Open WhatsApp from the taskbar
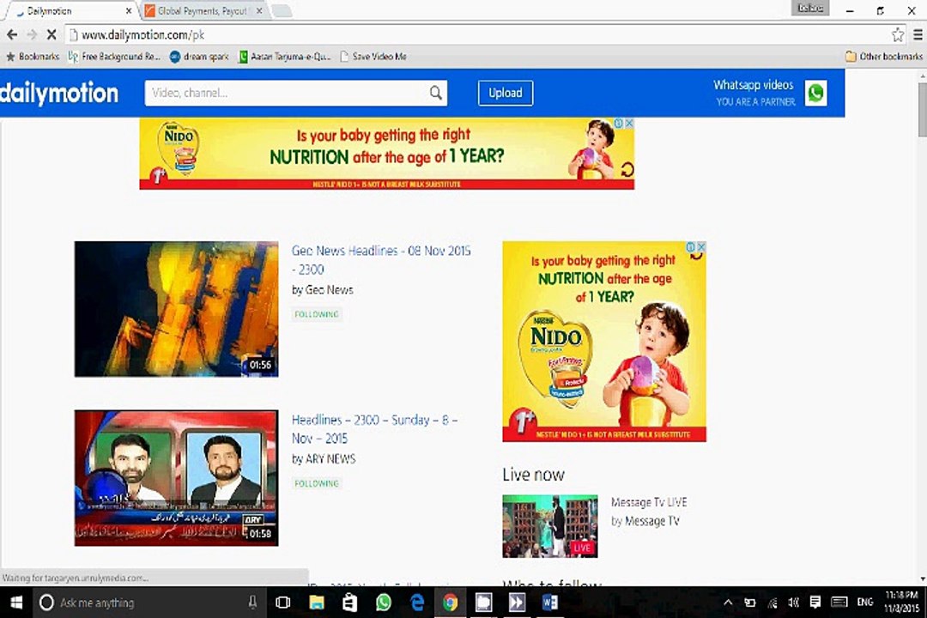This screenshot has height=618, width=927. point(383,603)
